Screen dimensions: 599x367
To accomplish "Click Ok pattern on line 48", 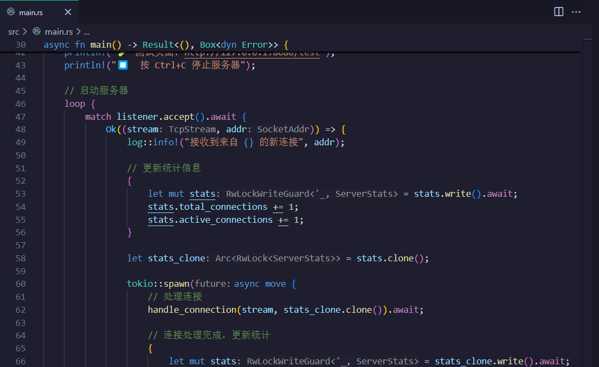I will (111, 130).
